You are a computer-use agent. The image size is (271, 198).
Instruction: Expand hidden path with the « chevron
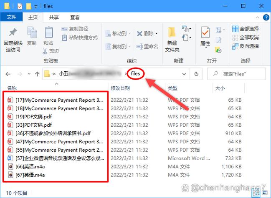pos(54,74)
